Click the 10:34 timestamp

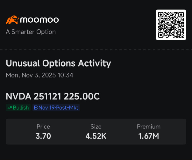[x=67, y=76]
